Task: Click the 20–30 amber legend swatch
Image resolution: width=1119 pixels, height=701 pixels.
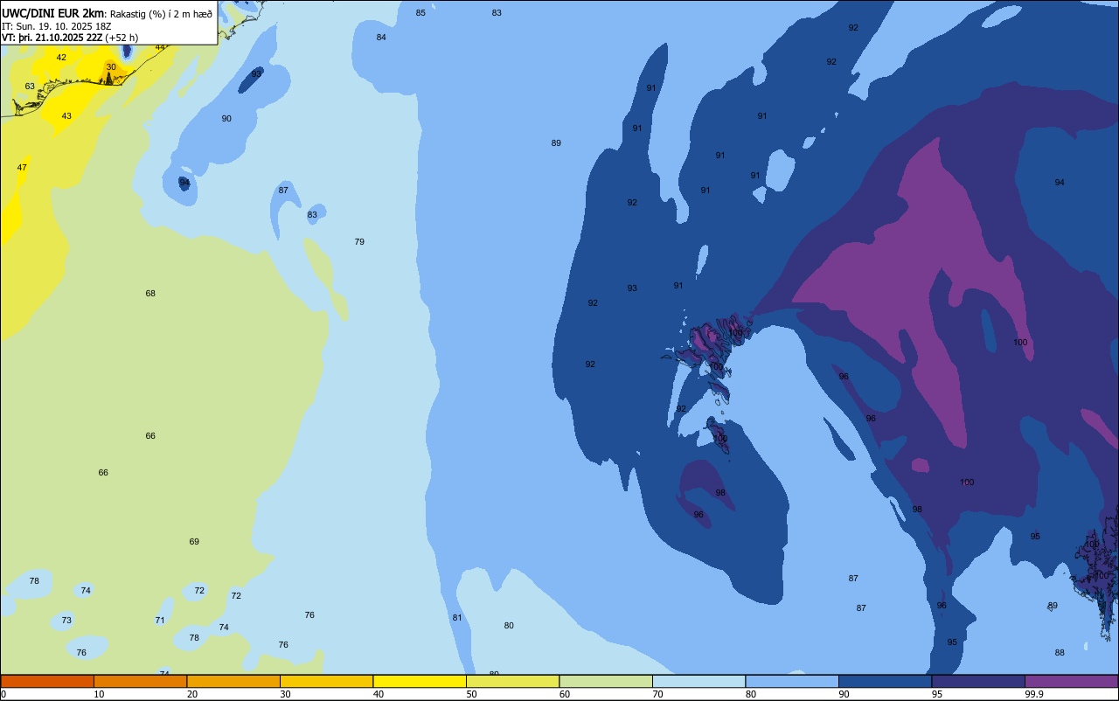Action: [x=233, y=681]
